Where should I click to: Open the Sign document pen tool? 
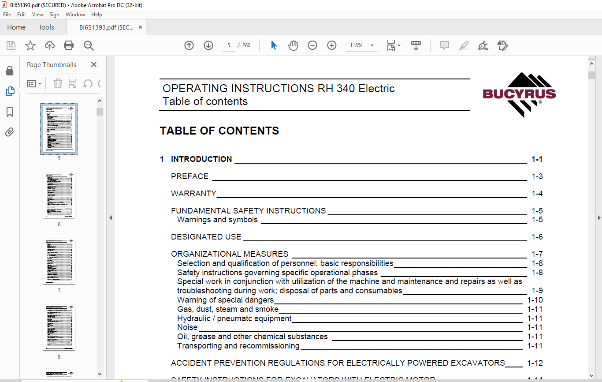pos(483,45)
